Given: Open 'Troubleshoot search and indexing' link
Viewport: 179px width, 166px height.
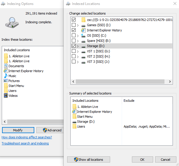Looking at the screenshot, I should tap(25, 143).
